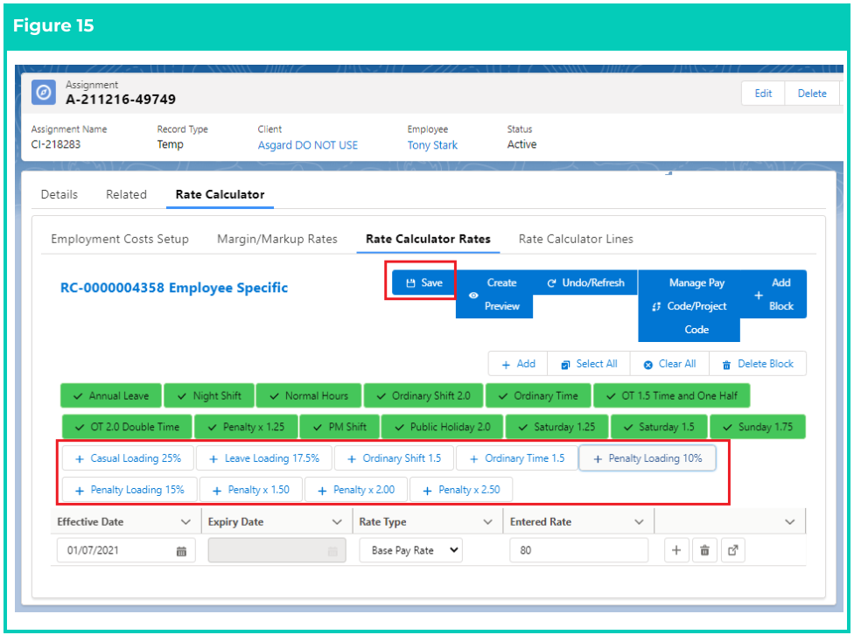Click the Add Block button
The height and width of the screenshot is (635, 854).
(773, 294)
